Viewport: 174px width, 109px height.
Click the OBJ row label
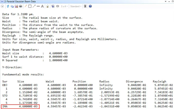point(5,85)
